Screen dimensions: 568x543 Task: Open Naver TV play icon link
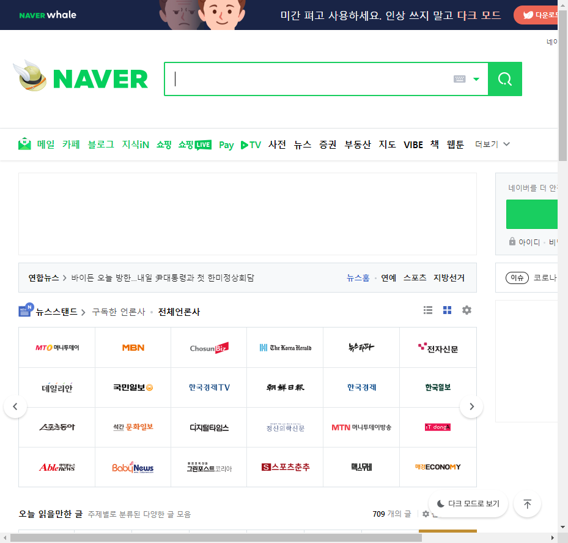(251, 144)
